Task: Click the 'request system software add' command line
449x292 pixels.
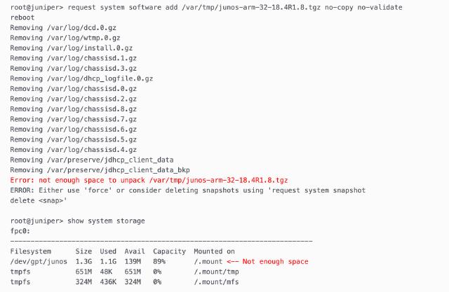Action: pyautogui.click(x=206, y=8)
